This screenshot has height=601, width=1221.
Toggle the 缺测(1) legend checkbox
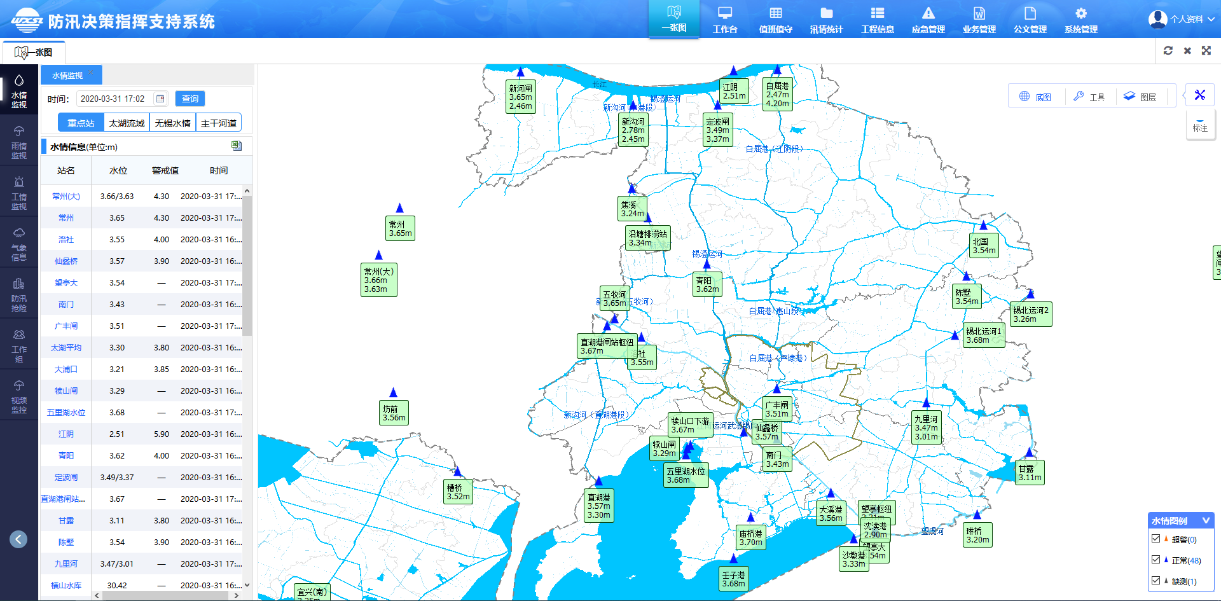tap(1156, 581)
